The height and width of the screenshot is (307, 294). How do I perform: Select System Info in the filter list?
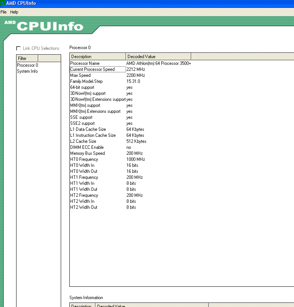tap(27, 71)
